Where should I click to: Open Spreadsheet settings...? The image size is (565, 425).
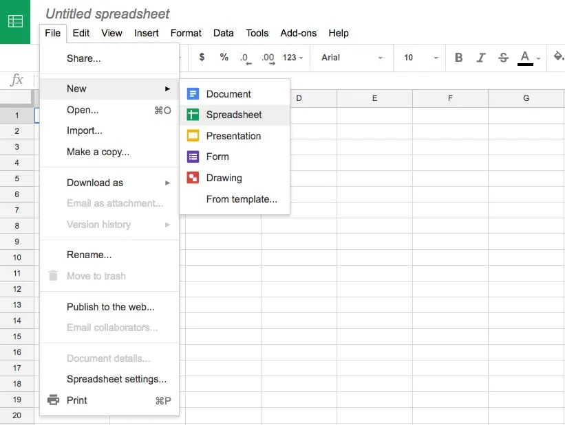click(x=109, y=379)
